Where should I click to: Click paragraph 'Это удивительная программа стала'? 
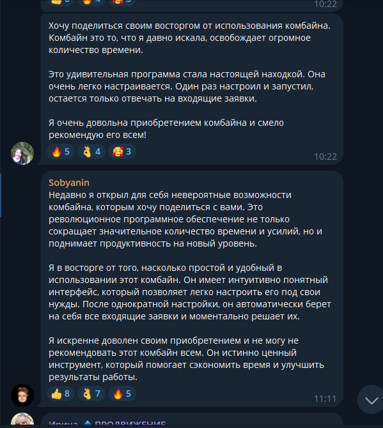point(187,86)
